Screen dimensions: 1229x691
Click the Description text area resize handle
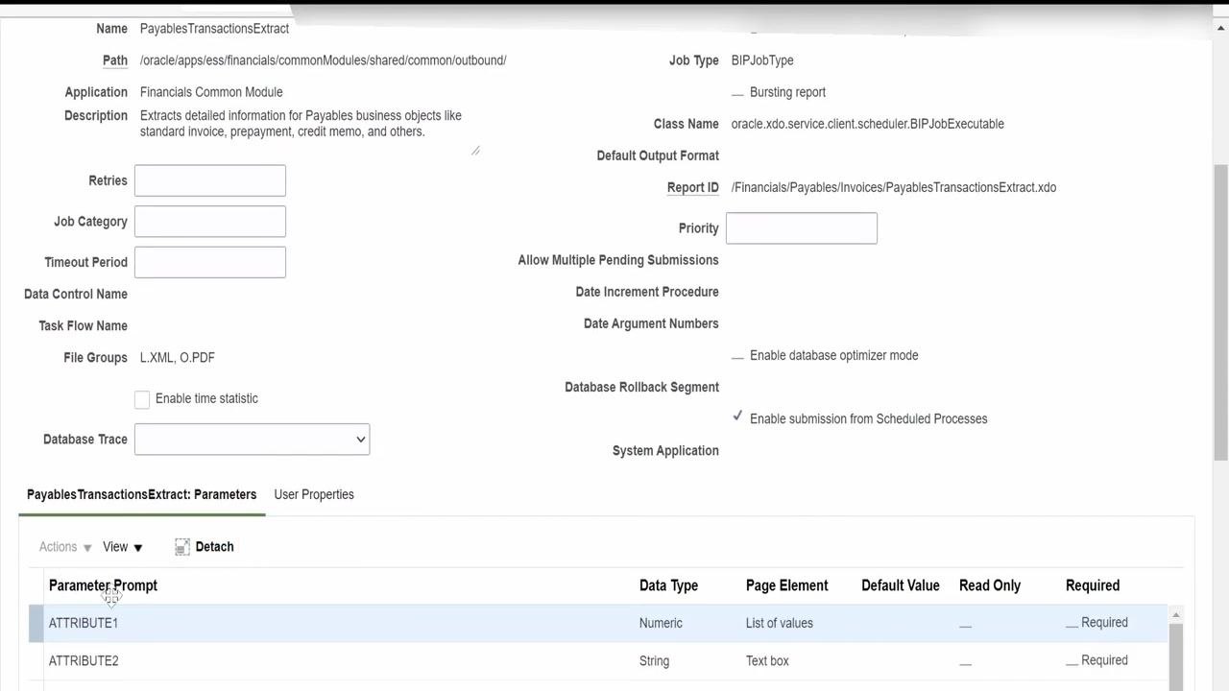pos(475,150)
